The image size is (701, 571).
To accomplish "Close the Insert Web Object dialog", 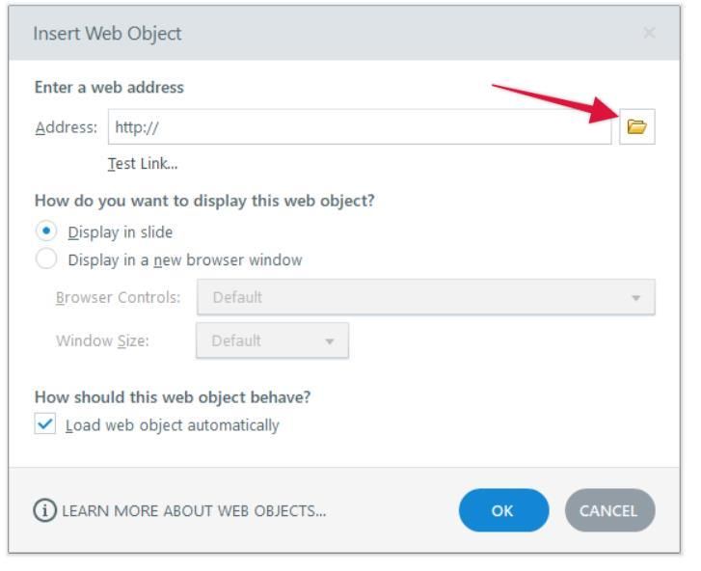I will tap(648, 34).
